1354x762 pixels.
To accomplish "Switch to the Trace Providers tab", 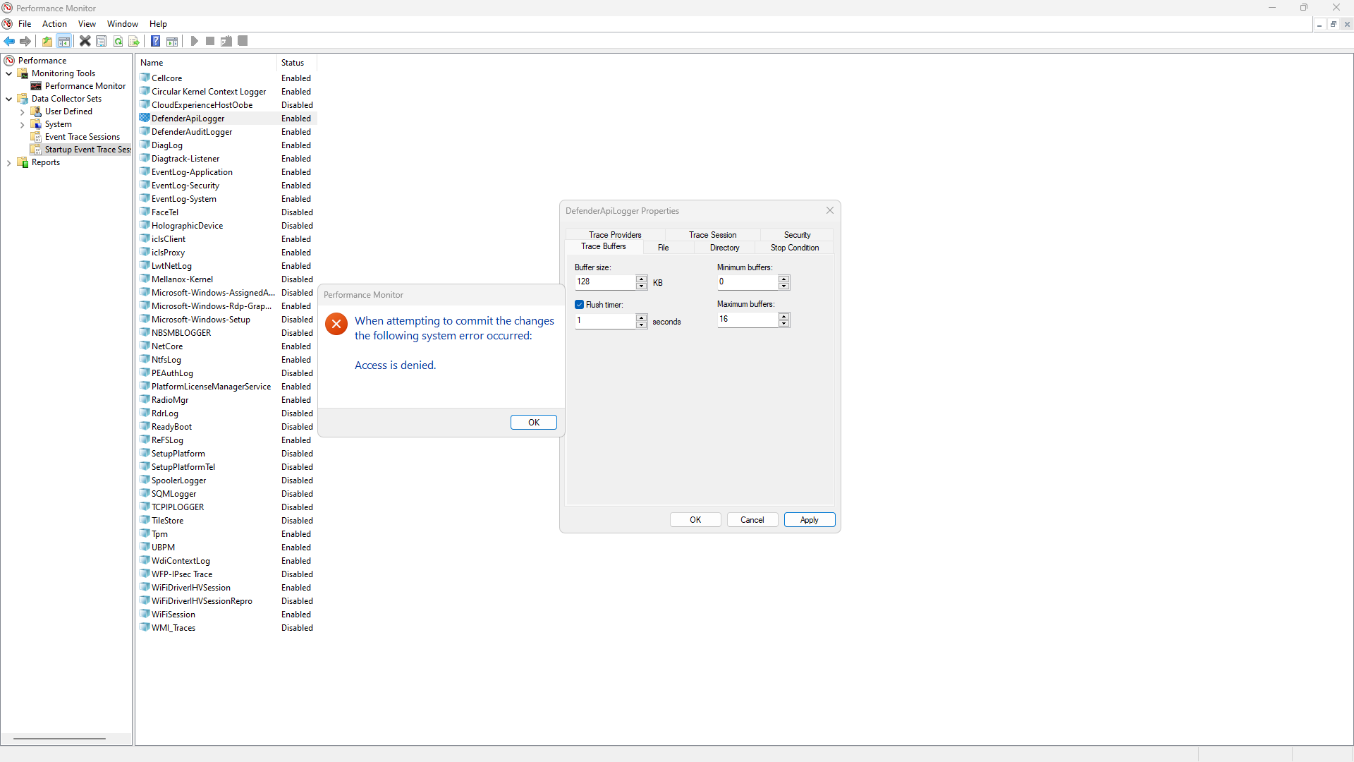I will [615, 235].
